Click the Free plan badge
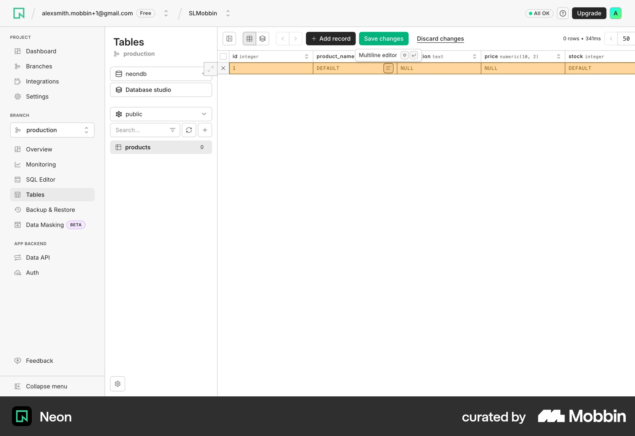635x436 pixels. coord(146,13)
